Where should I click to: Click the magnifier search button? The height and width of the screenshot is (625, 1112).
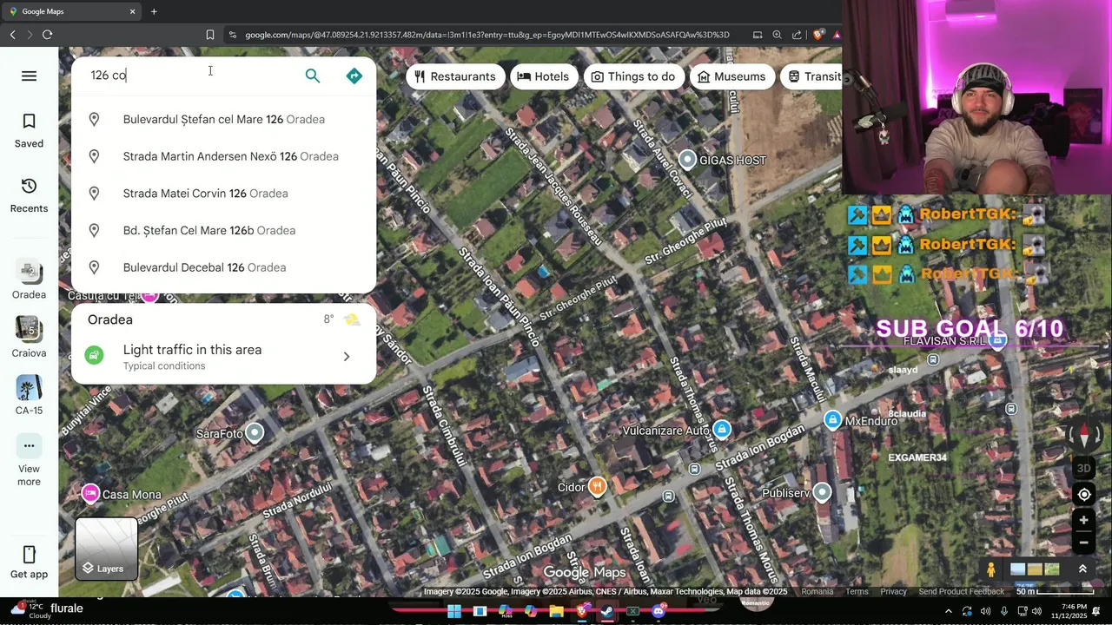pos(313,76)
